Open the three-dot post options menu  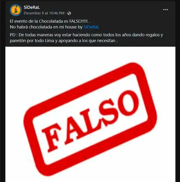pos(165,10)
